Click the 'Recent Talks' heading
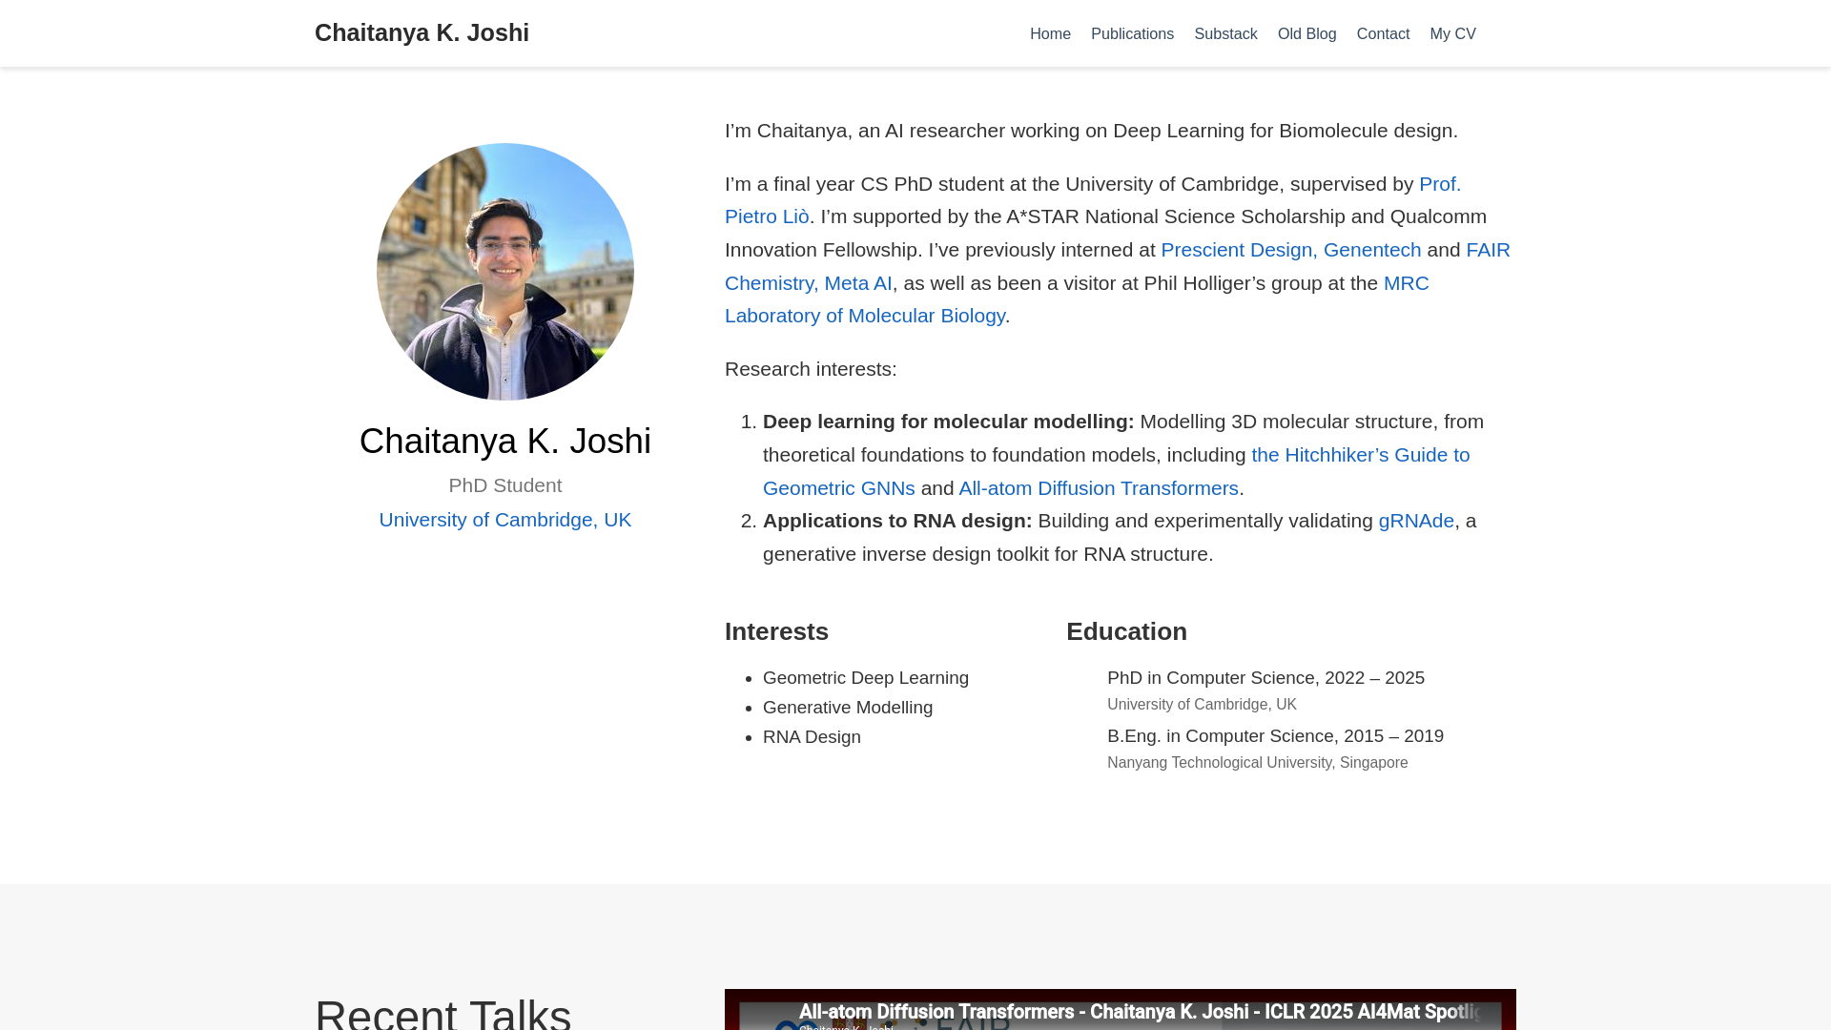The height and width of the screenshot is (1030, 1831). 443,1013
